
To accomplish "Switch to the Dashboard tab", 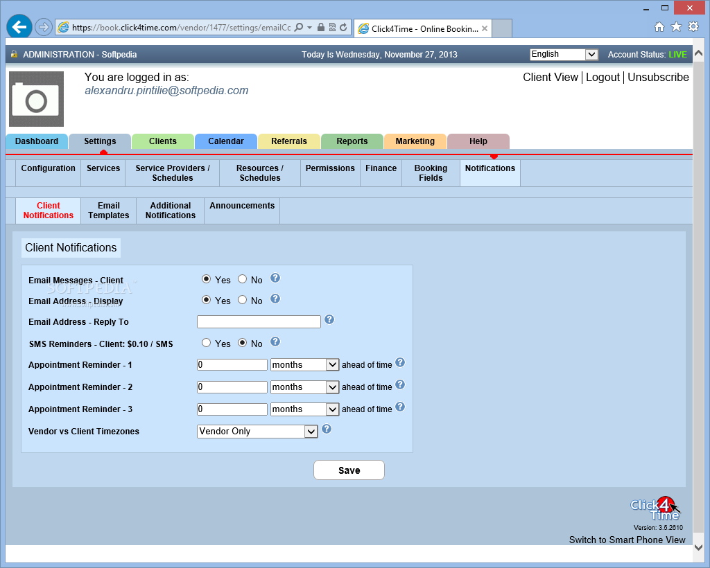I will 37,141.
